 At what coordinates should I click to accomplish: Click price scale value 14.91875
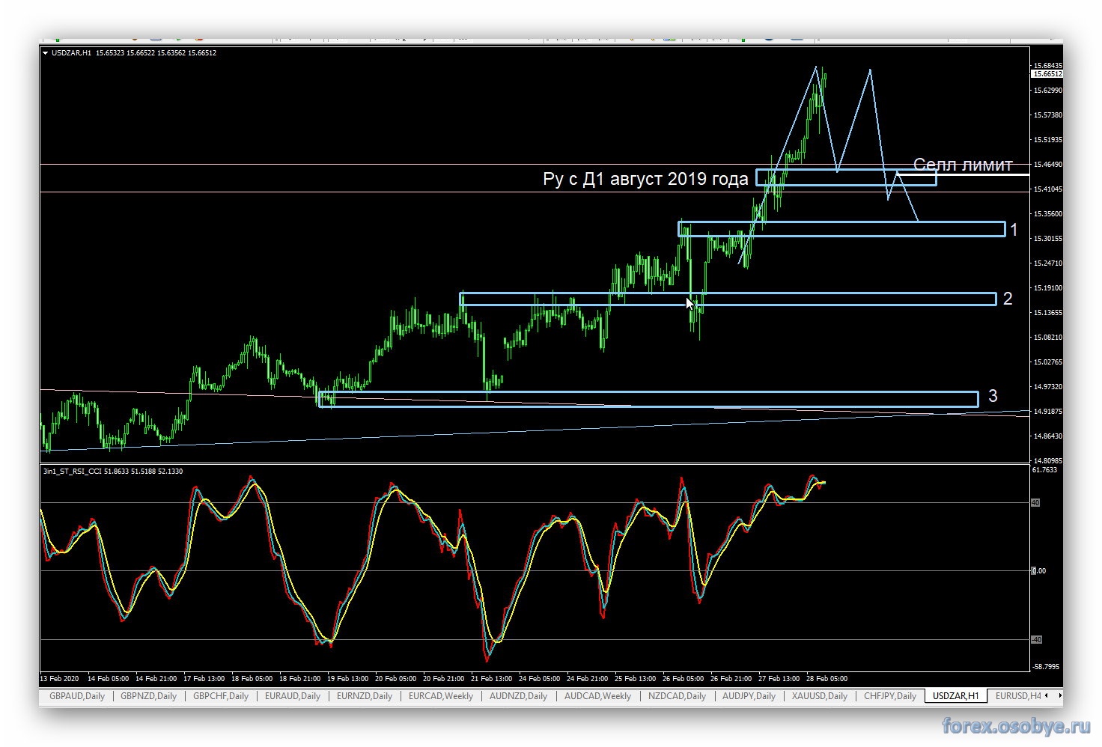pos(1047,412)
